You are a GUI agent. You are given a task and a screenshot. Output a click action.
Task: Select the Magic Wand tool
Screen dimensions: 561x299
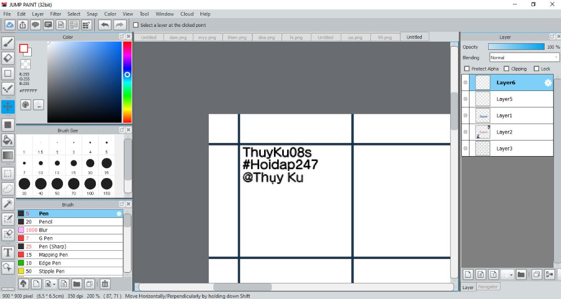(8, 204)
